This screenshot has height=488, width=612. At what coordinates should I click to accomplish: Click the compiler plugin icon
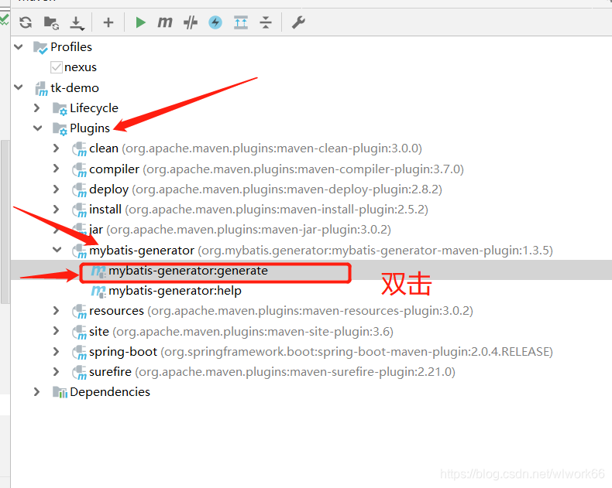pyautogui.click(x=79, y=169)
